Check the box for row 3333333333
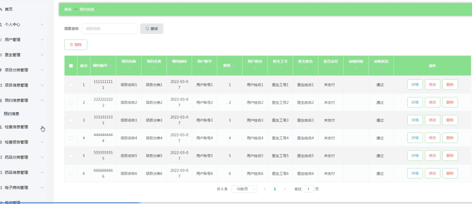472x204 pixels. tap(71, 120)
